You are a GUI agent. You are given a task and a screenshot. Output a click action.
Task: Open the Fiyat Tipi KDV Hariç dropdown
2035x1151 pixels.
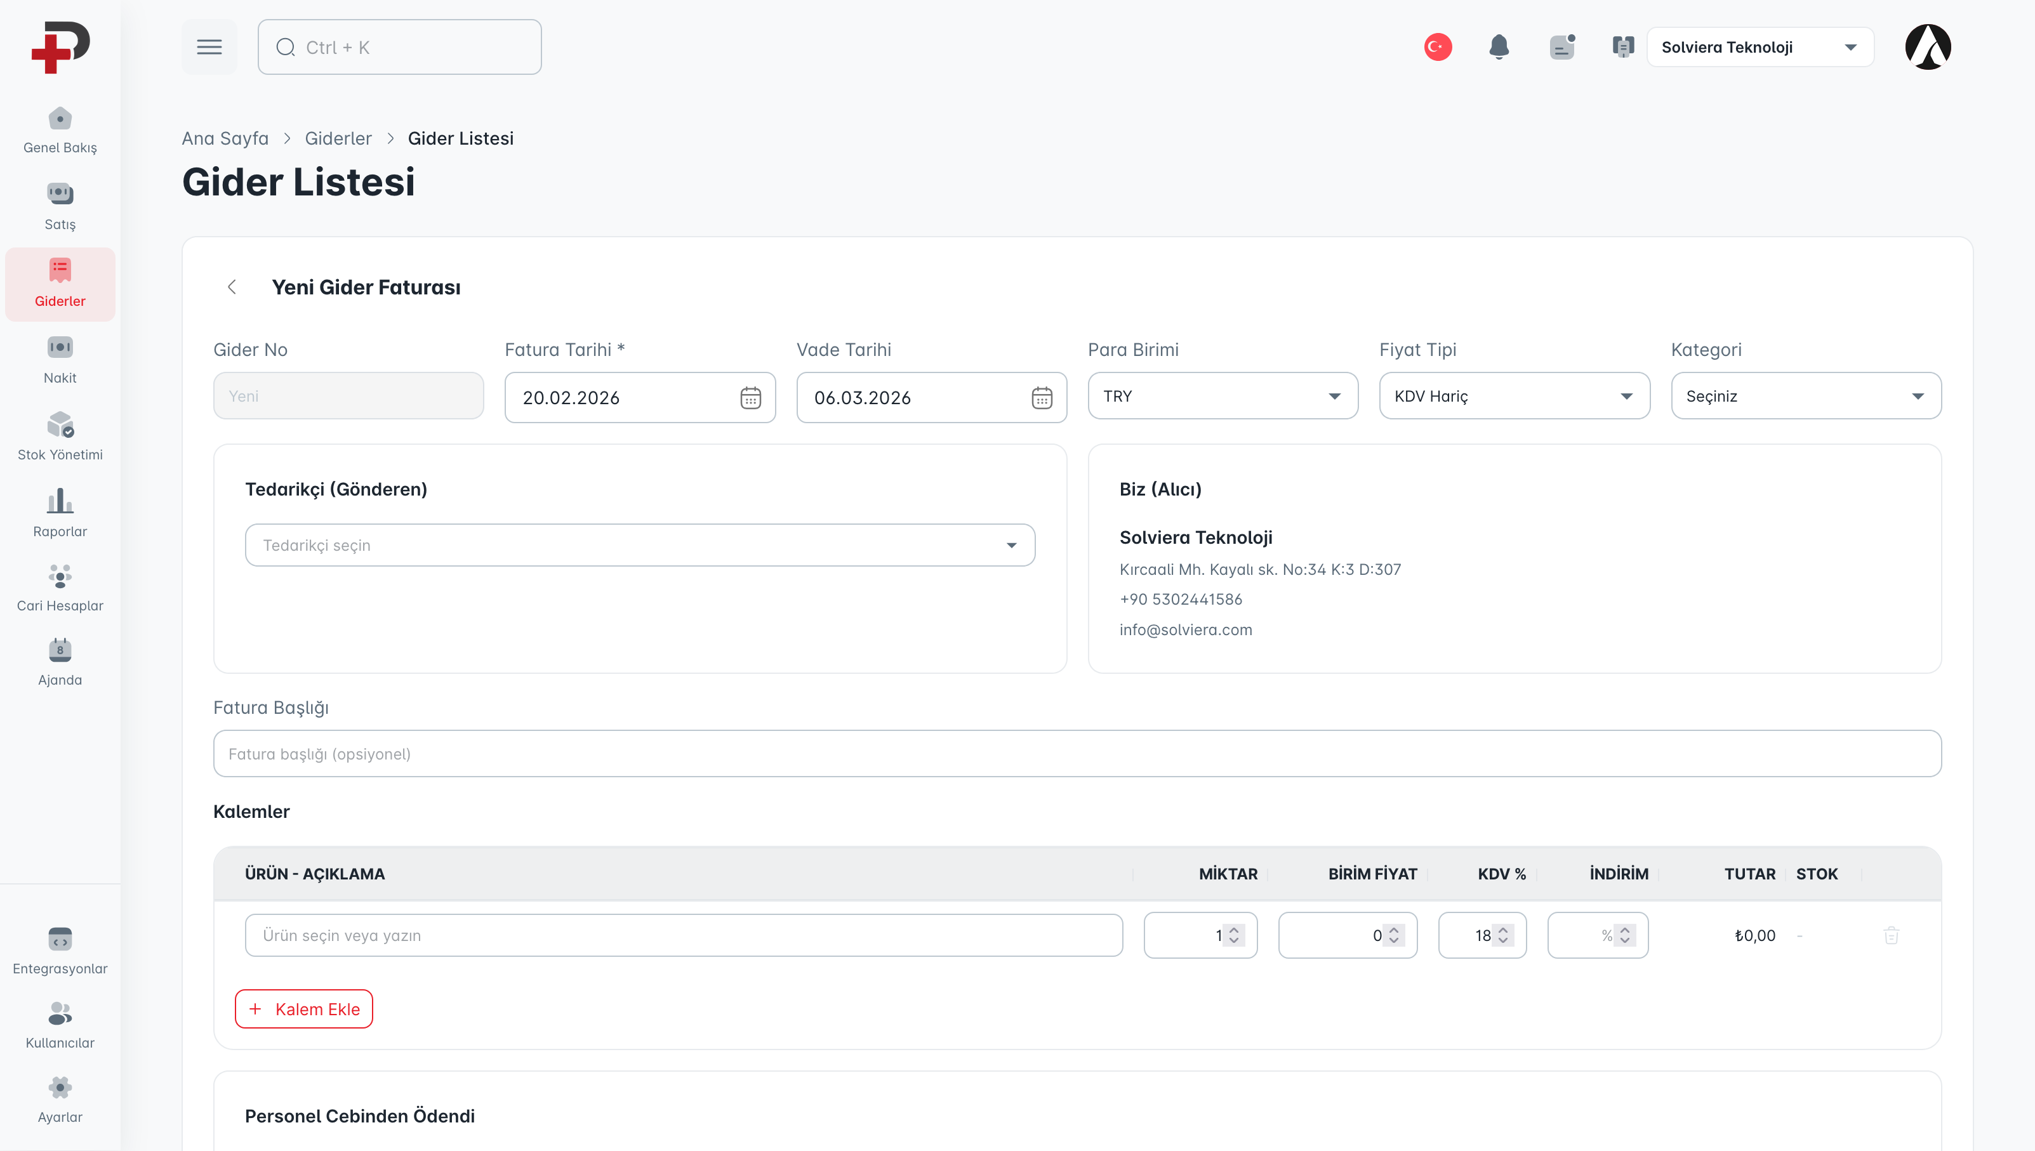coord(1513,396)
